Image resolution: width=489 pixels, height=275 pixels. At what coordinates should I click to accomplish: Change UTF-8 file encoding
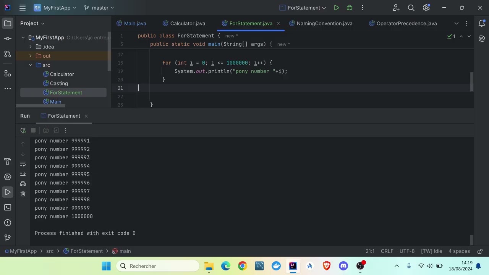[407, 251]
